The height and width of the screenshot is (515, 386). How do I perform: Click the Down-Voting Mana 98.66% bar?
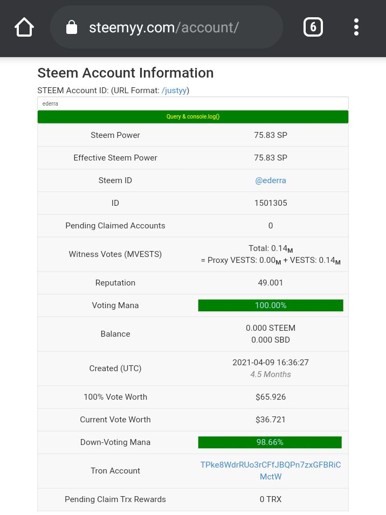pyautogui.click(x=270, y=442)
